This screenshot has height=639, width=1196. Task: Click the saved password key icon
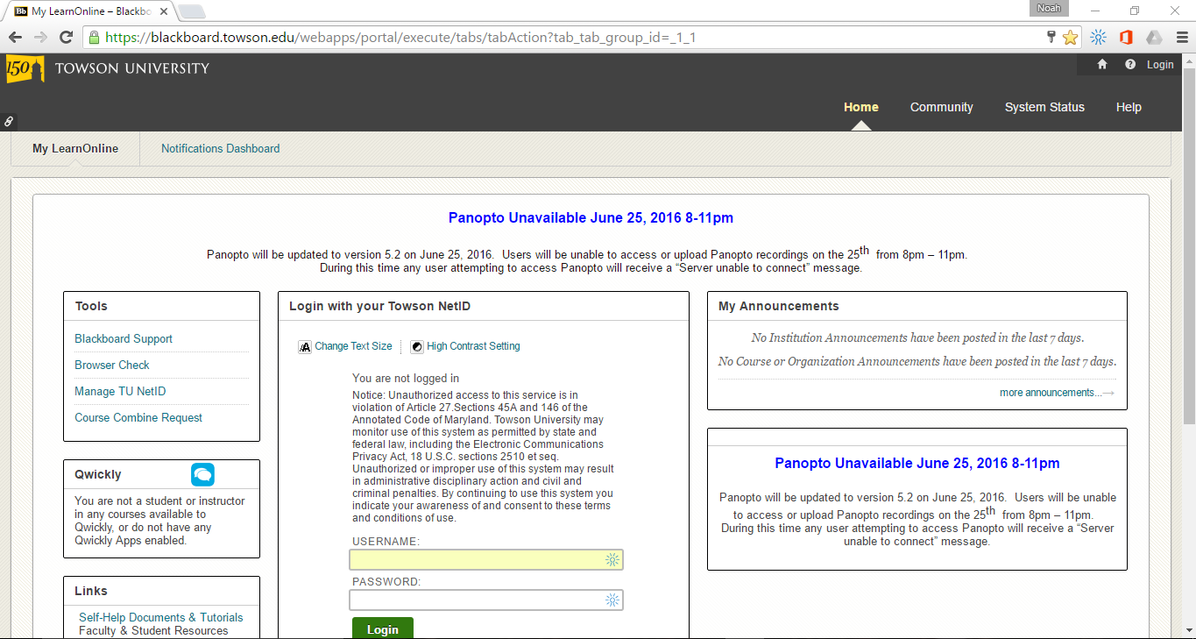point(1051,37)
